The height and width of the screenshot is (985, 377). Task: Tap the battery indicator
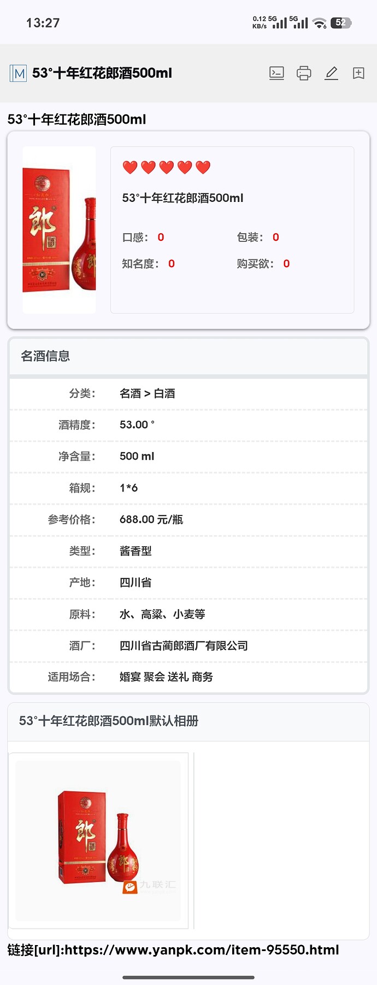coord(341,22)
